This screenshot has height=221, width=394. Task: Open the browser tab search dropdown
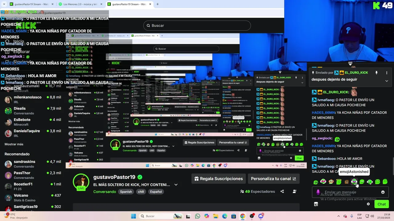click(x=4, y=4)
